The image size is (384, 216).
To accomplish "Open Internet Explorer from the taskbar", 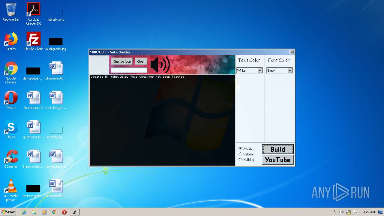I will (x=24, y=212).
